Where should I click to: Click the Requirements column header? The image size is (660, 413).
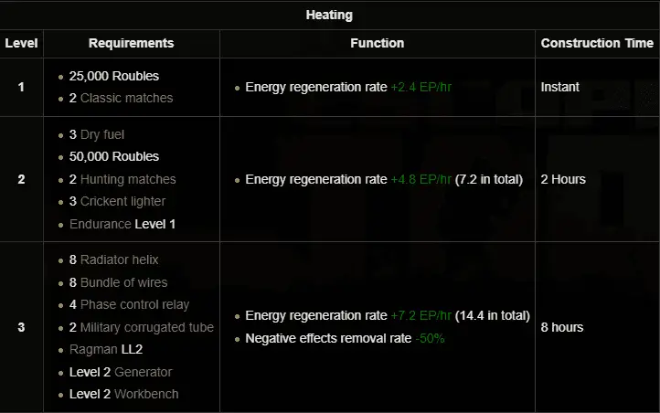click(132, 43)
